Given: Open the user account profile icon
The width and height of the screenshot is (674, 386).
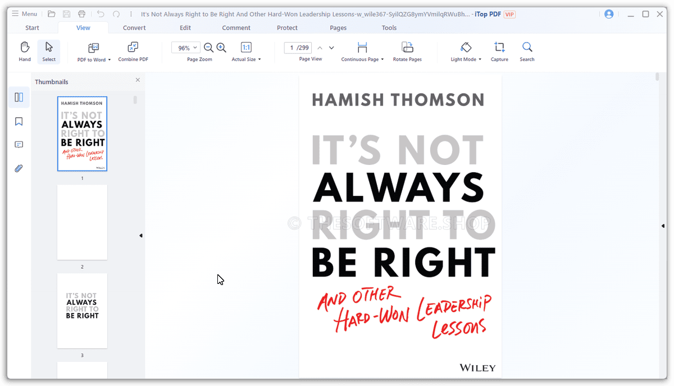Looking at the screenshot, I should 609,14.
